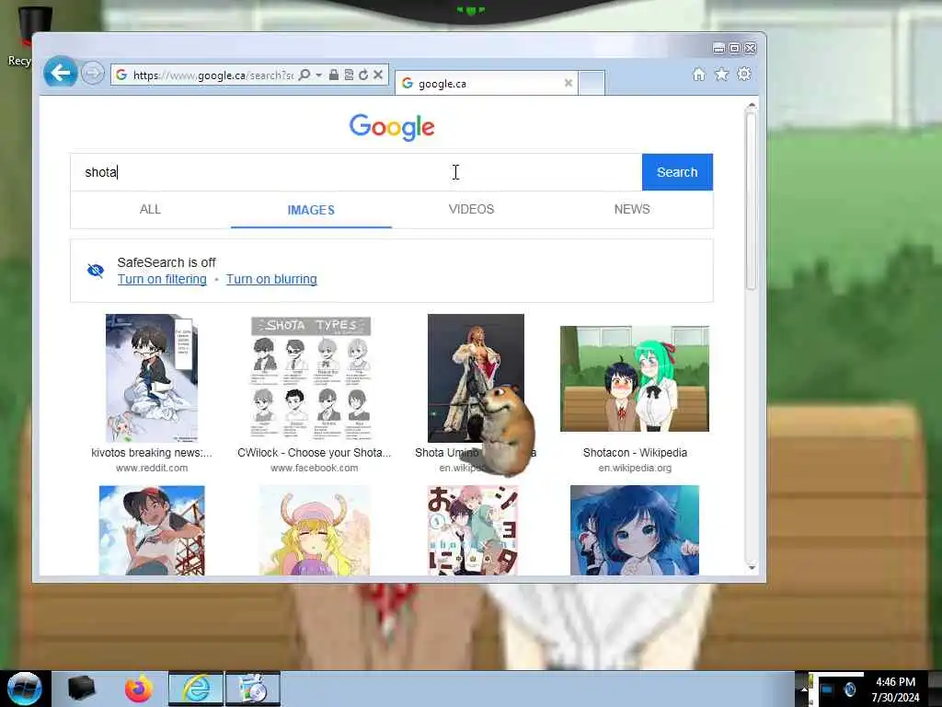Show hidden tray icons arrow
The width and height of the screenshot is (942, 707).
coord(804,690)
